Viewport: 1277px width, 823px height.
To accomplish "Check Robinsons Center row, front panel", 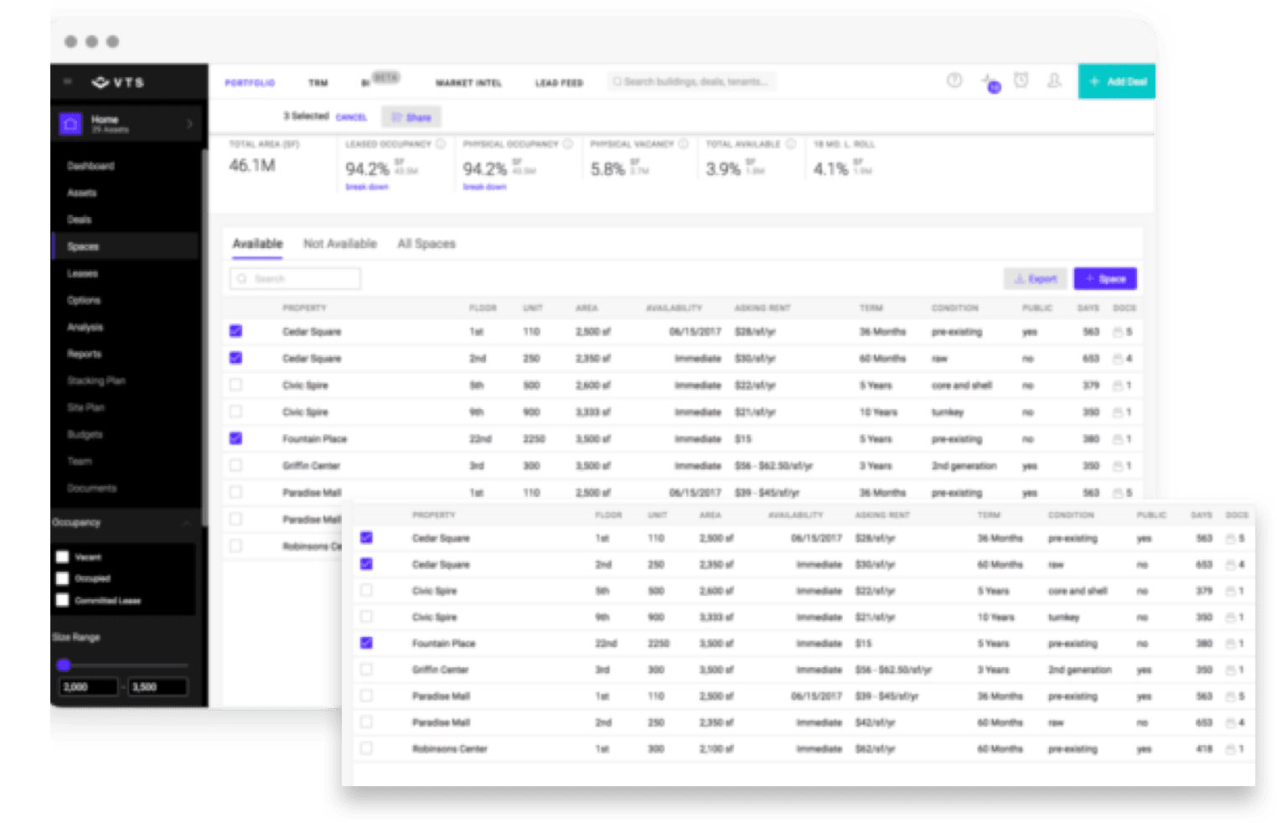I will pyautogui.click(x=366, y=748).
